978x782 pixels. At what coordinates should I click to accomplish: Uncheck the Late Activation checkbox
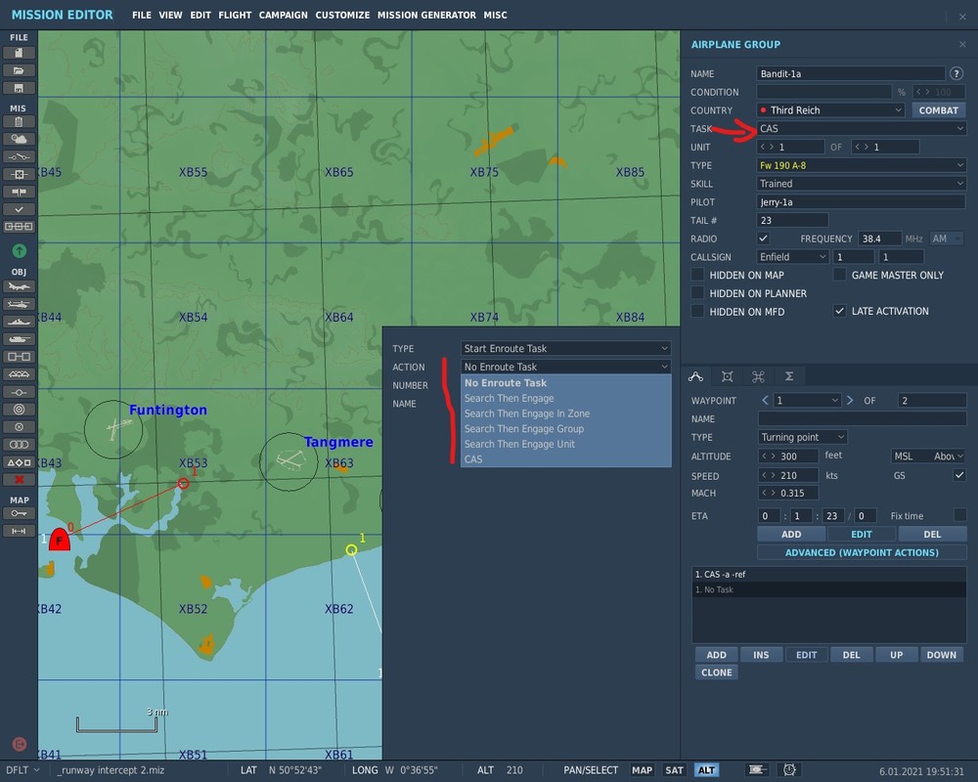click(x=839, y=311)
